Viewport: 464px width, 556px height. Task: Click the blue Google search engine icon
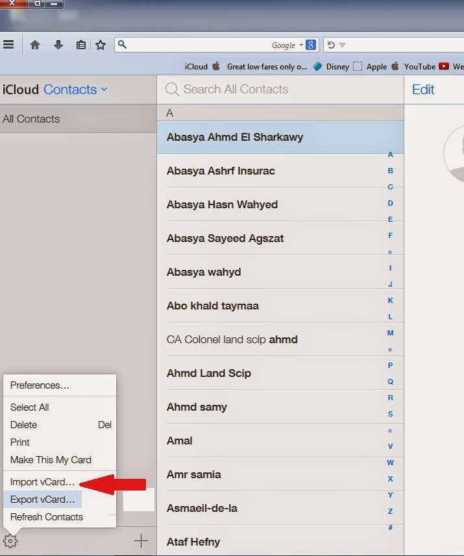[x=311, y=45]
